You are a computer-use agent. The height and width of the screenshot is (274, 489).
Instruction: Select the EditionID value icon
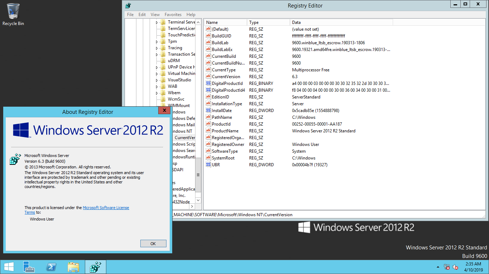point(208,97)
